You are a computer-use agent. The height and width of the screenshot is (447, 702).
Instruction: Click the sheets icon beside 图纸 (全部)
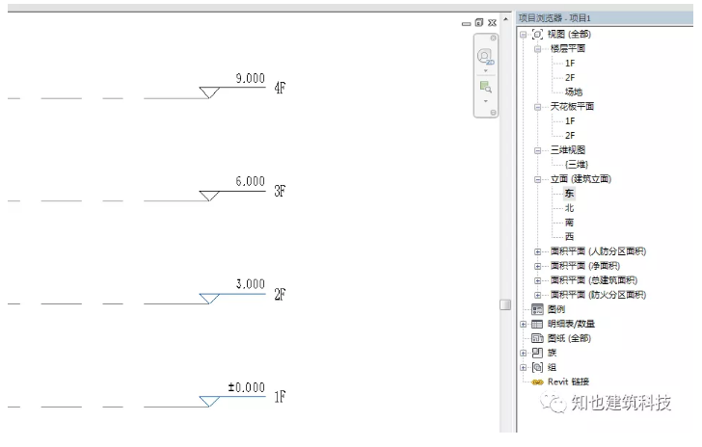537,338
